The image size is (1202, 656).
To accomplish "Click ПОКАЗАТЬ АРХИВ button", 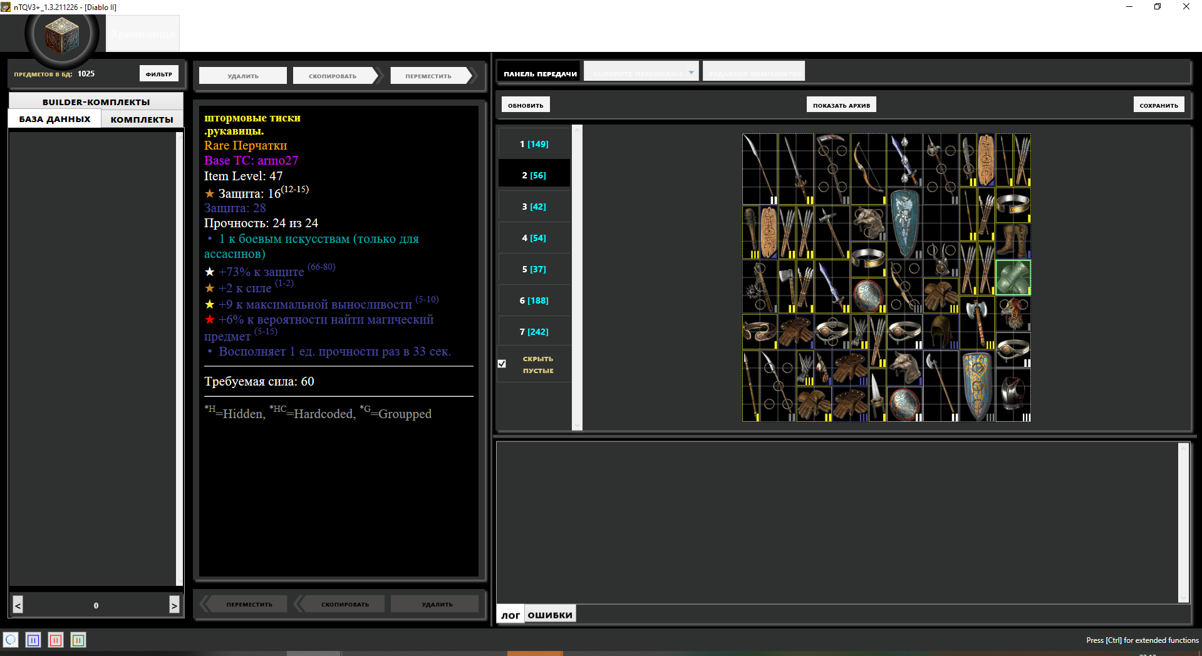I will tap(841, 105).
